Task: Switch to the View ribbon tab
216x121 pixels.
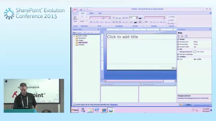Action: click(x=100, y=13)
